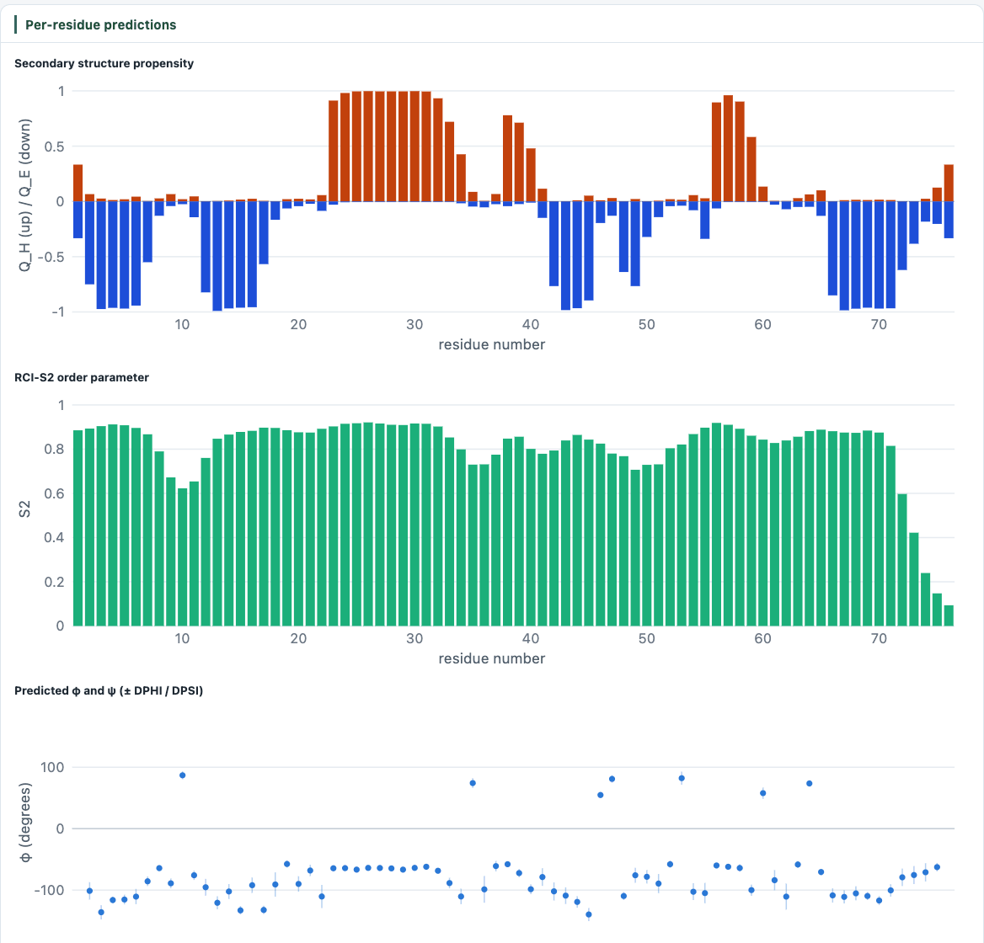
Task: Click the shortest green S2 bar at the last residue
Action: pyautogui.click(x=949, y=615)
